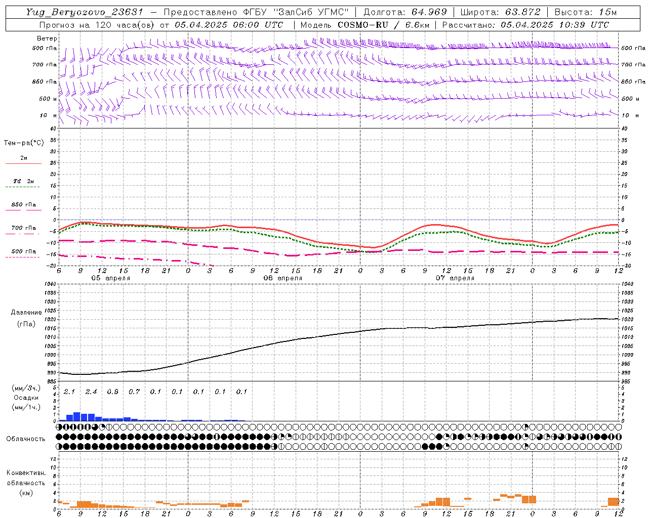
Task: Select the 0.7 three-hour precipitation value
Action: click(x=134, y=392)
